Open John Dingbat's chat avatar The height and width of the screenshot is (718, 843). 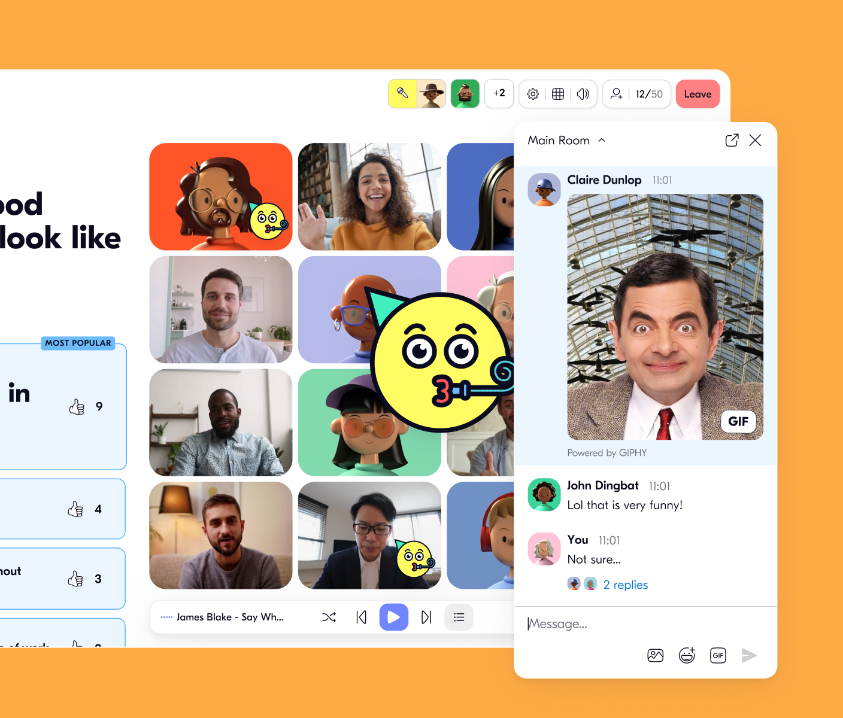[x=544, y=495]
